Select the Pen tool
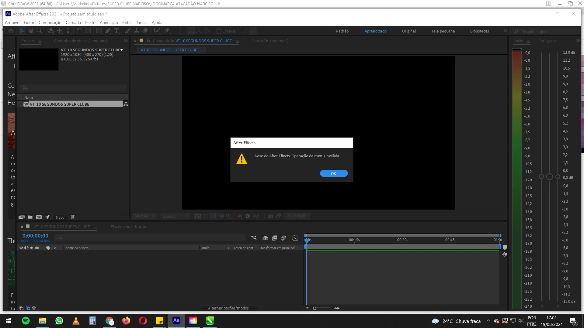 pos(108,31)
